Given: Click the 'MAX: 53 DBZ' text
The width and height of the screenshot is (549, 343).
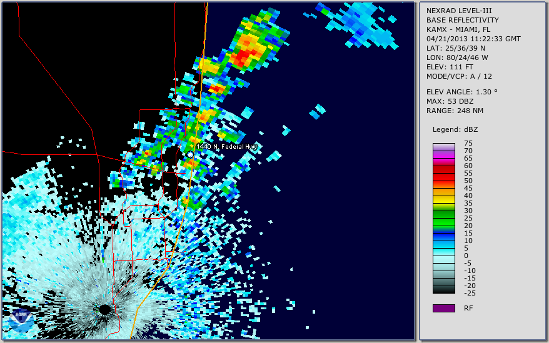Looking at the screenshot, I should 450,101.
